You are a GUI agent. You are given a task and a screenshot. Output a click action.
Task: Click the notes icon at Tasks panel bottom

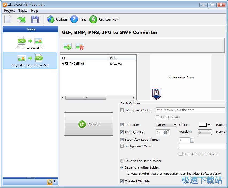point(50,182)
